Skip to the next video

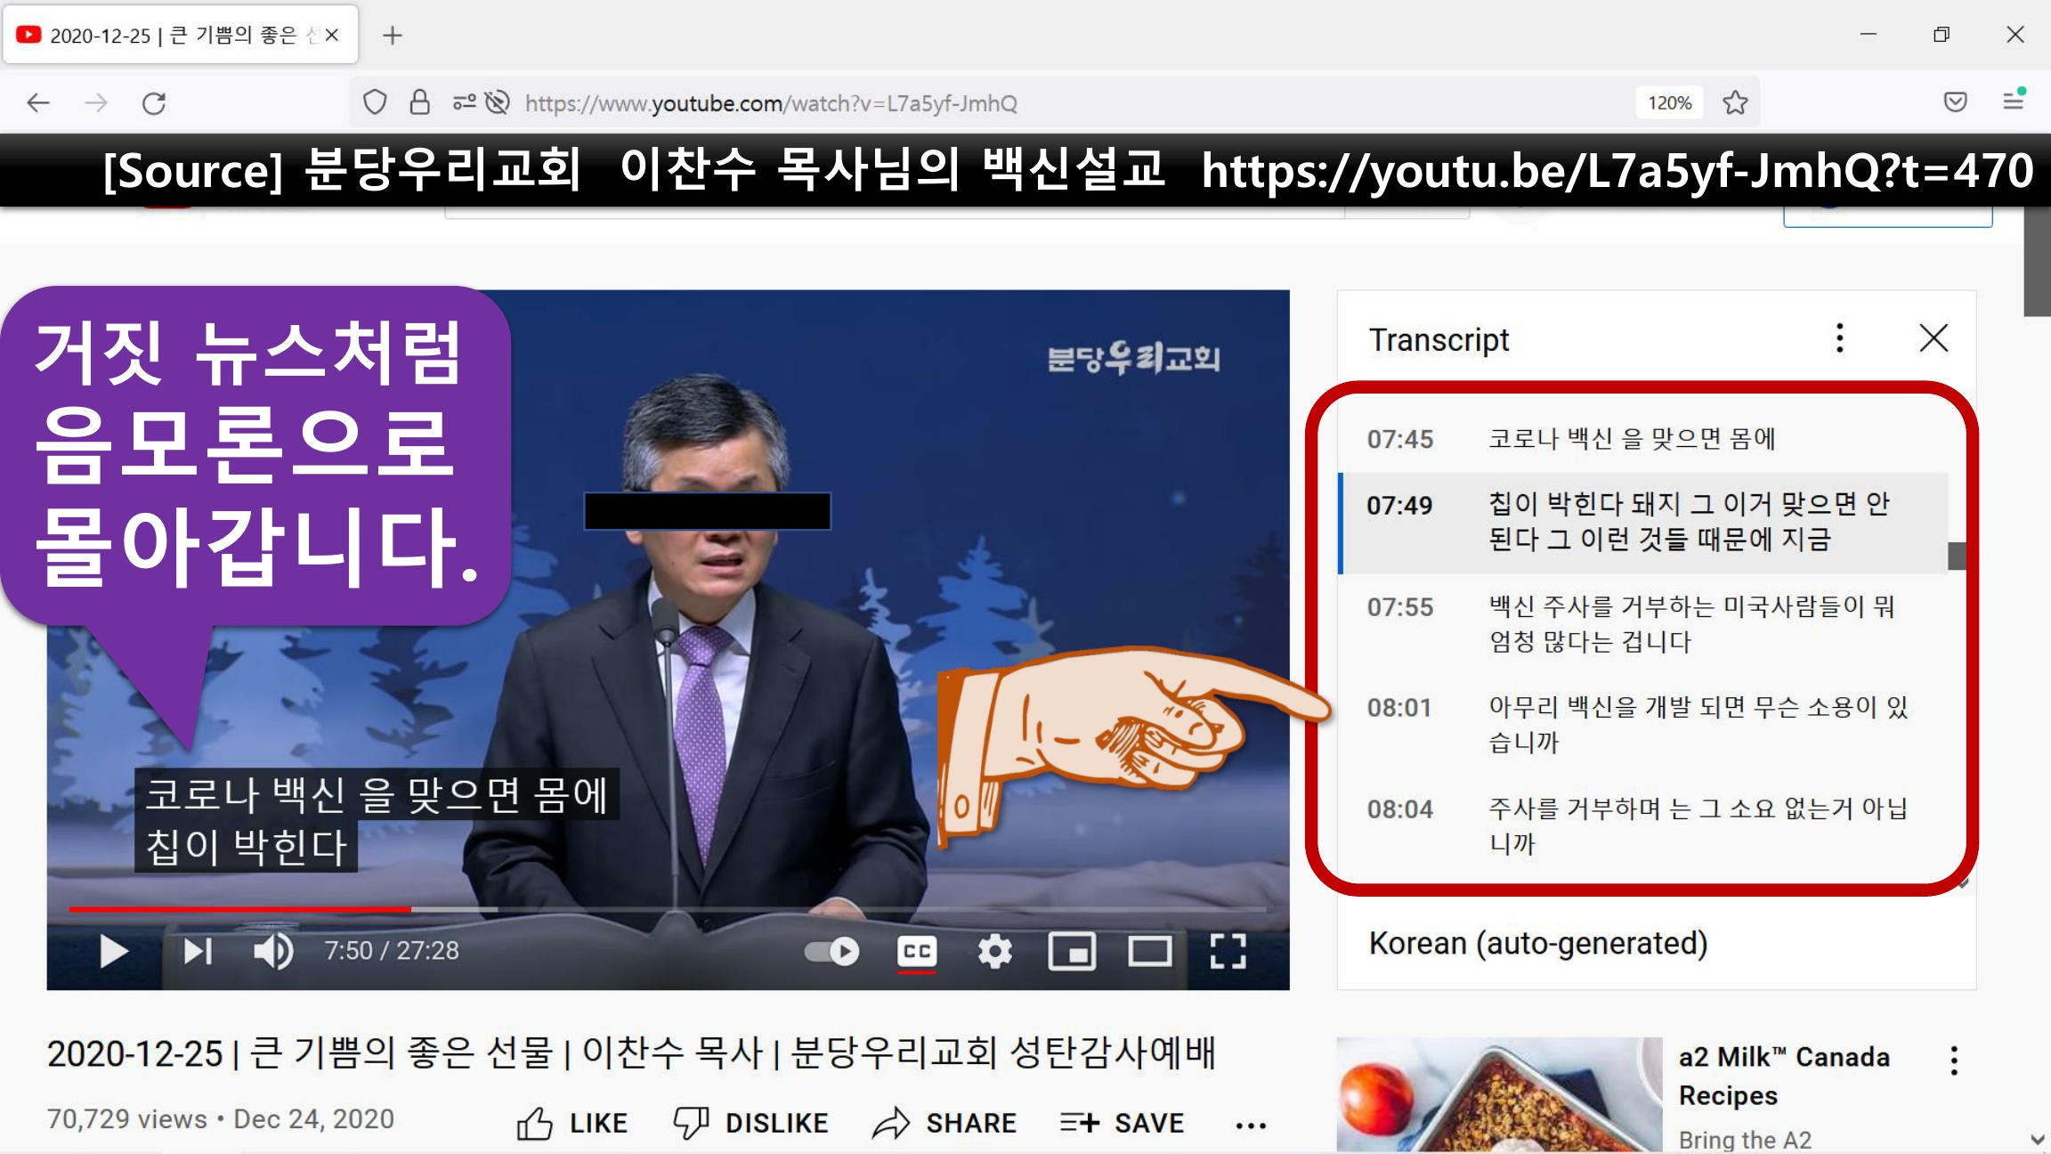(198, 951)
